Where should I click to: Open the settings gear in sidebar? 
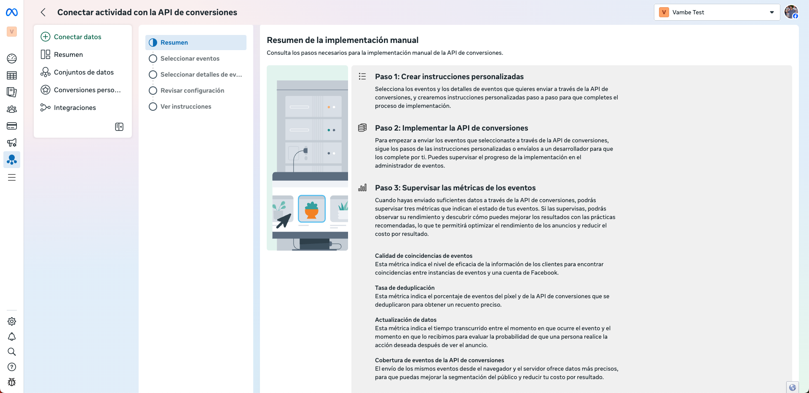click(12, 321)
